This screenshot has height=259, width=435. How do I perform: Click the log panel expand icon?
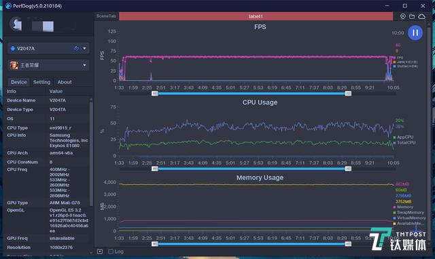pos(100,252)
